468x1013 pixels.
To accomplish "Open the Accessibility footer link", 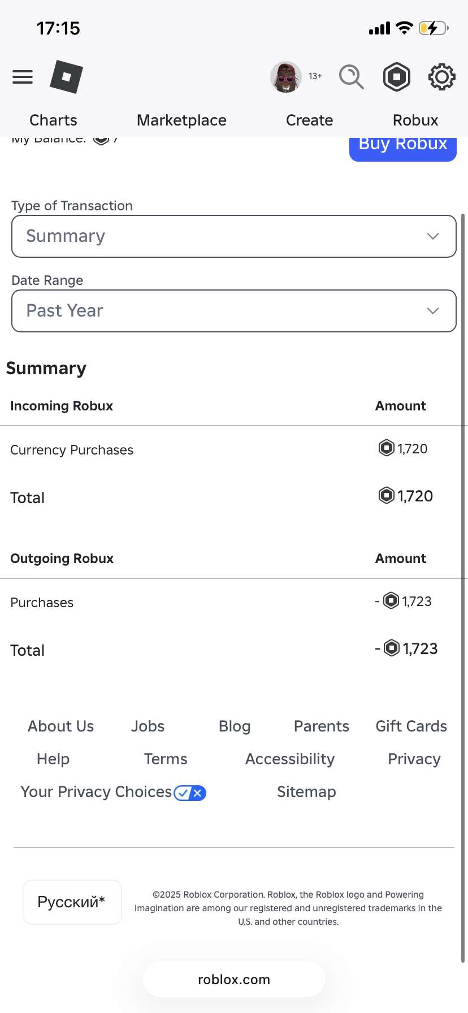I will pos(289,759).
